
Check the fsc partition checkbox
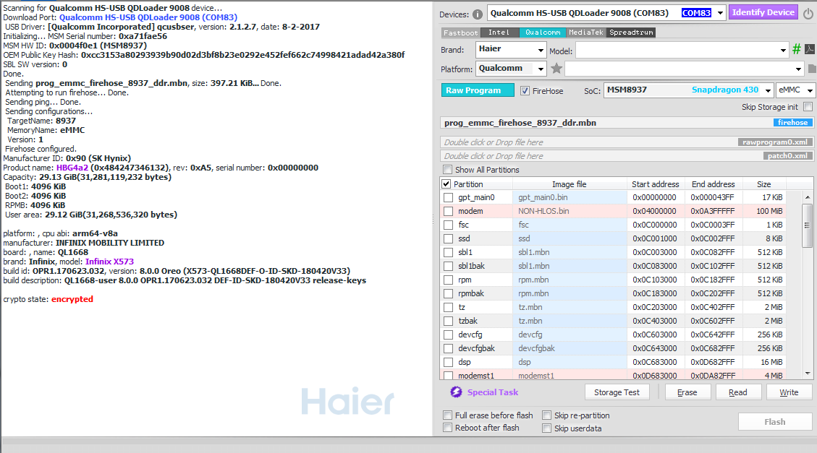click(x=448, y=225)
